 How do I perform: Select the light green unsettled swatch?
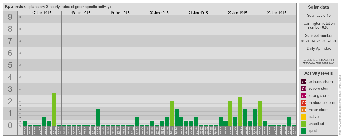(304, 124)
